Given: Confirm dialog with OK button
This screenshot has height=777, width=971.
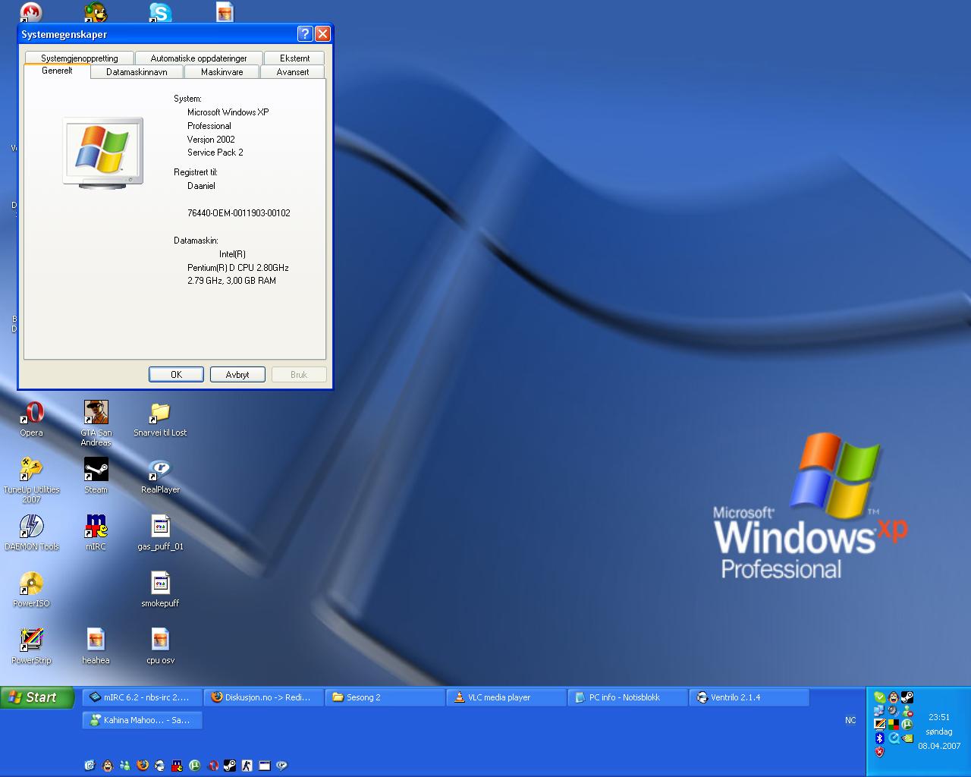Looking at the screenshot, I should (x=176, y=374).
